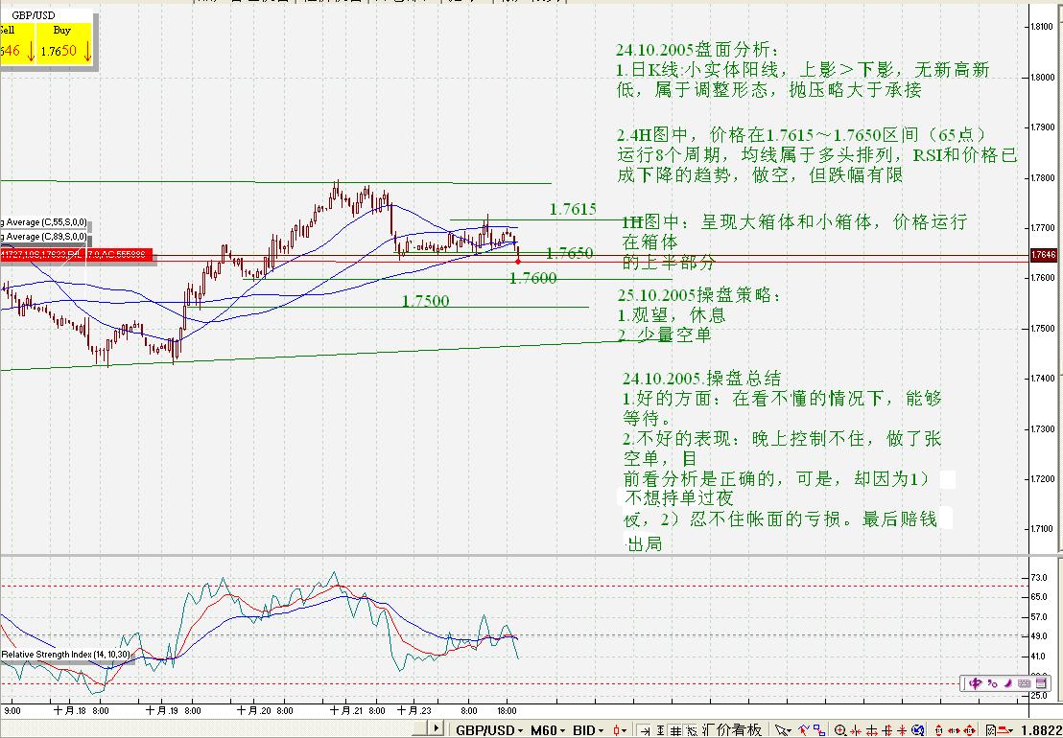Click the 十月.21 8:00 time axis label
Screen dimensions: 1063x738
[x=357, y=711]
